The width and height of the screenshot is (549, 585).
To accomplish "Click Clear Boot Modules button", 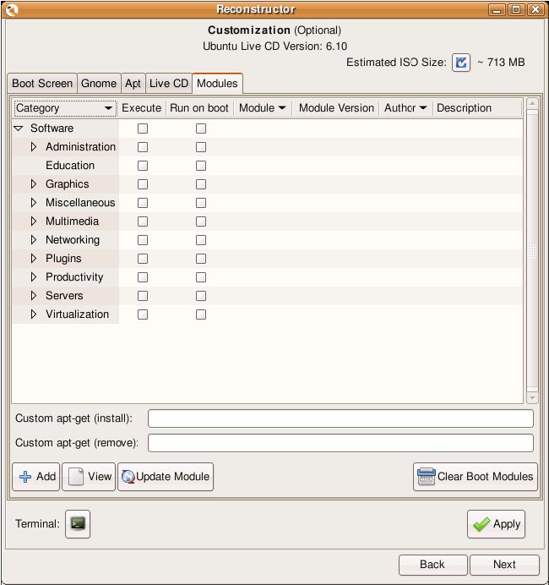I will [x=476, y=477].
